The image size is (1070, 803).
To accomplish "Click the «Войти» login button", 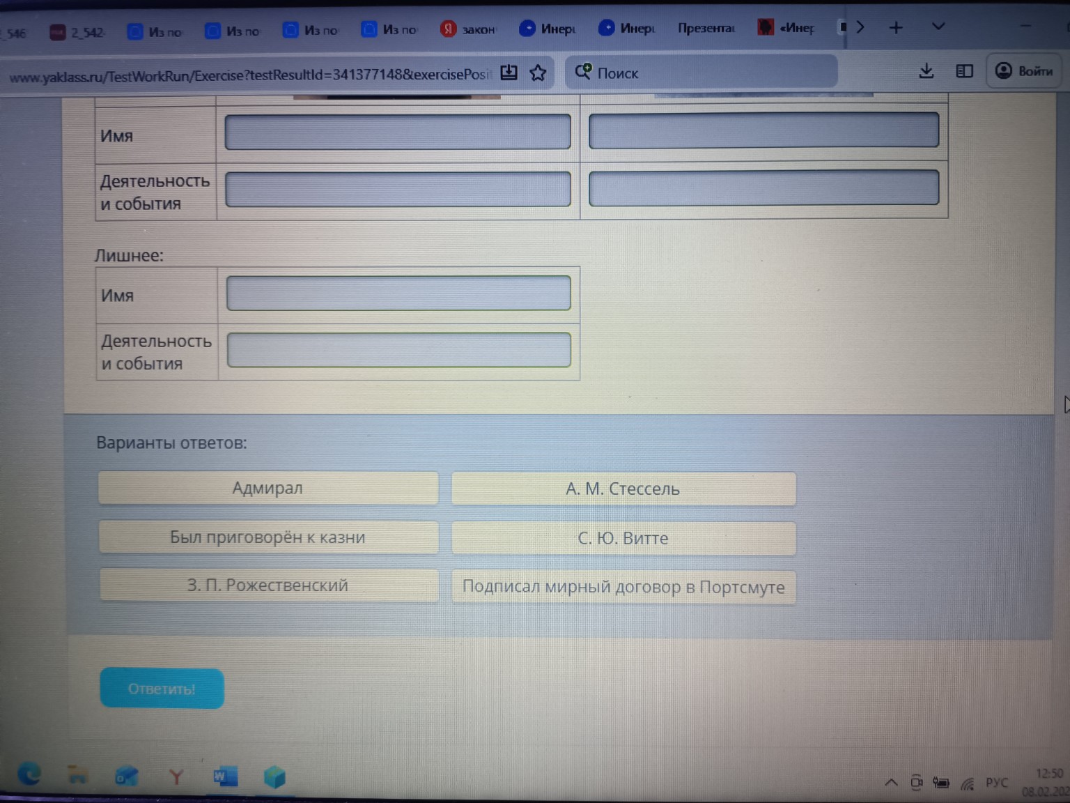I will [1024, 71].
